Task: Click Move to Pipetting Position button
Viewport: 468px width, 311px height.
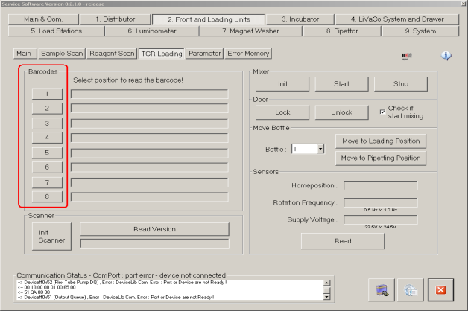Action: click(x=381, y=158)
